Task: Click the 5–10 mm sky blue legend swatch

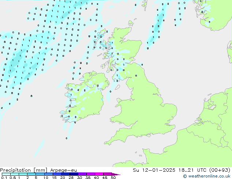Action: click(40, 174)
